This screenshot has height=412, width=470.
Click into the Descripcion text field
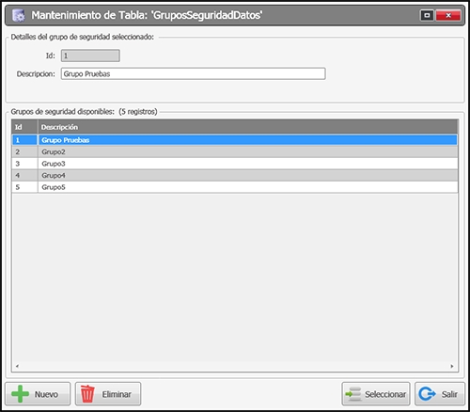point(194,73)
